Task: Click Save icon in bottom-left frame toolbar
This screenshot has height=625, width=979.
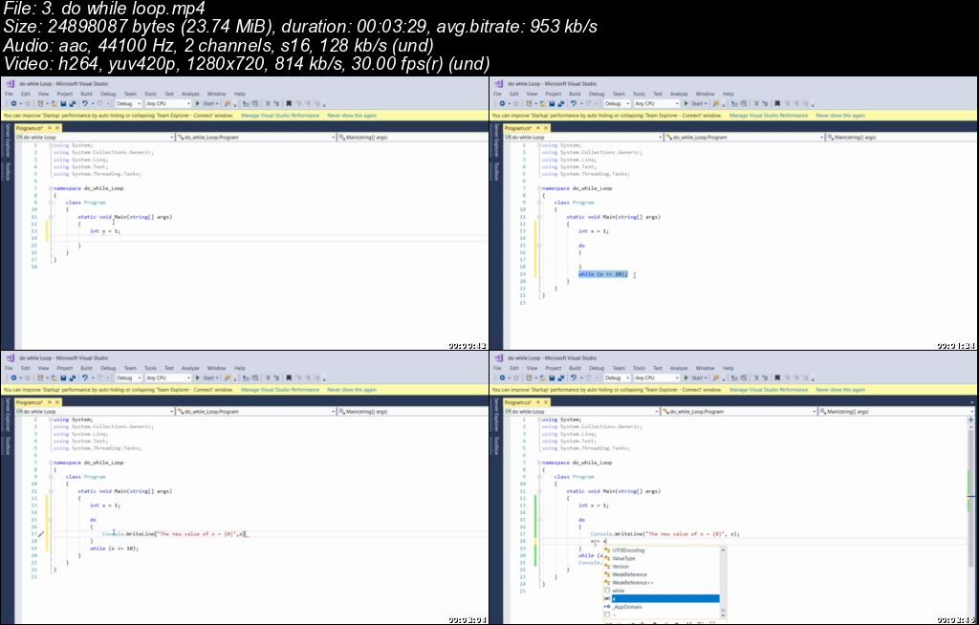Action: coord(63,377)
